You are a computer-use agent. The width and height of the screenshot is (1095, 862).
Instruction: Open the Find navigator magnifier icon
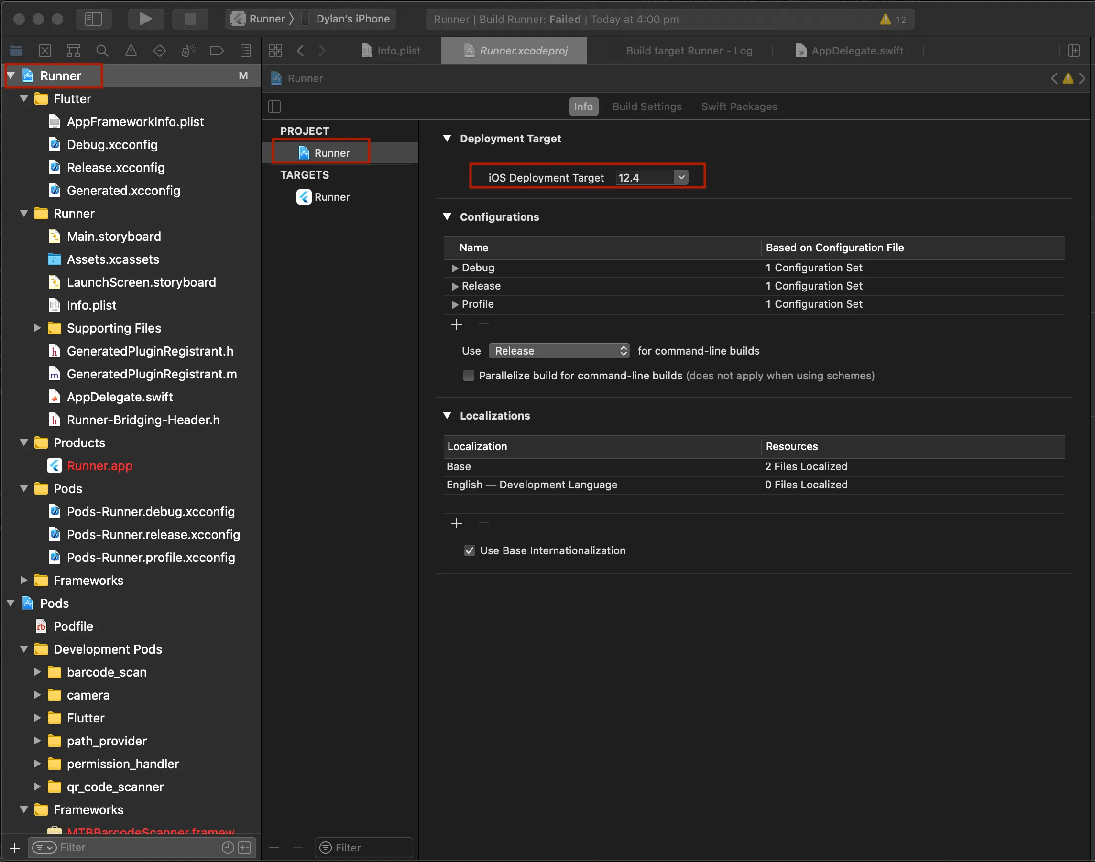[x=102, y=51]
